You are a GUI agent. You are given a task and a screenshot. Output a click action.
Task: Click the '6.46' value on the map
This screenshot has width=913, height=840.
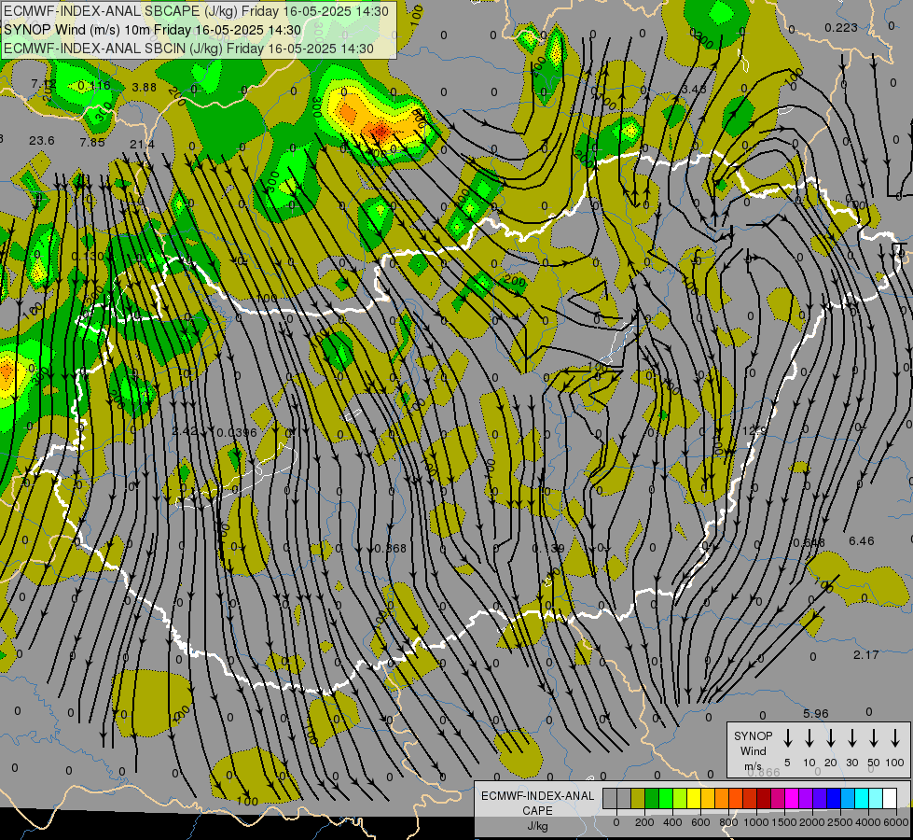click(861, 541)
